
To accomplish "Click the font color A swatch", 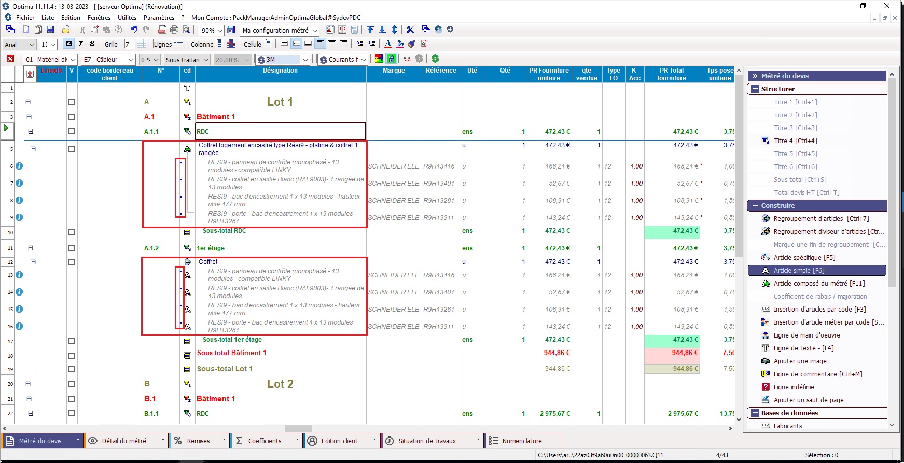I will click(x=388, y=44).
